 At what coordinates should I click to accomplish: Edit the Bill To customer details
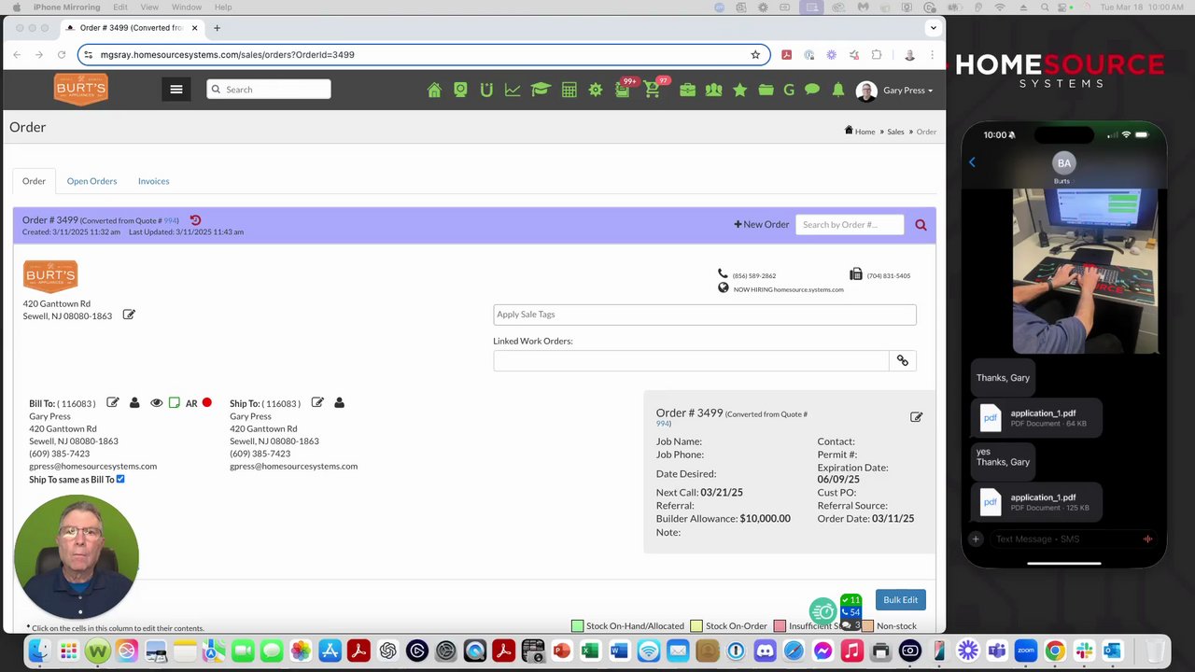[x=113, y=402]
